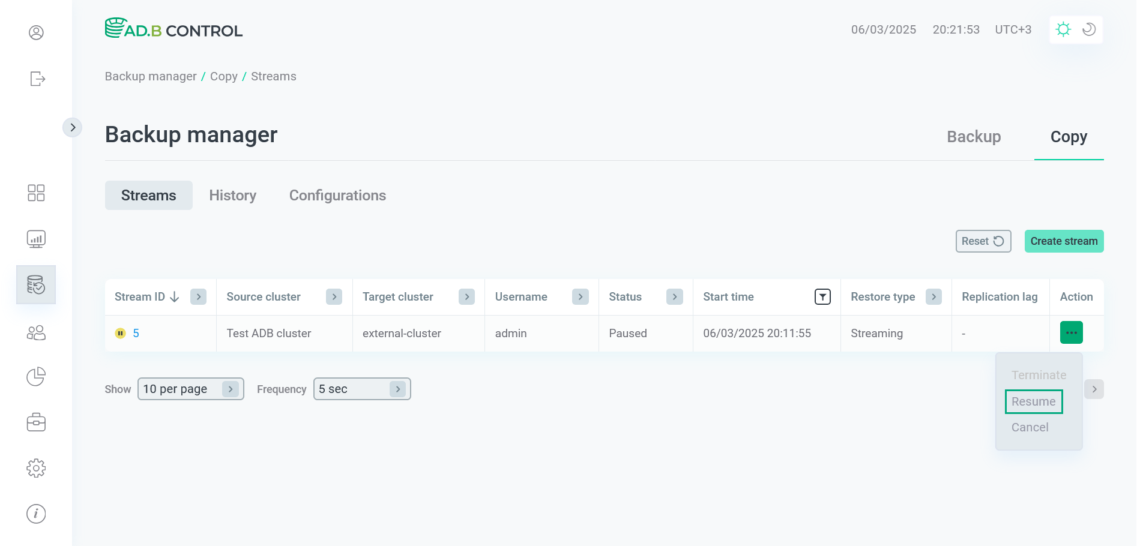
Task: Open the 10 per page dropdown
Action: click(191, 389)
